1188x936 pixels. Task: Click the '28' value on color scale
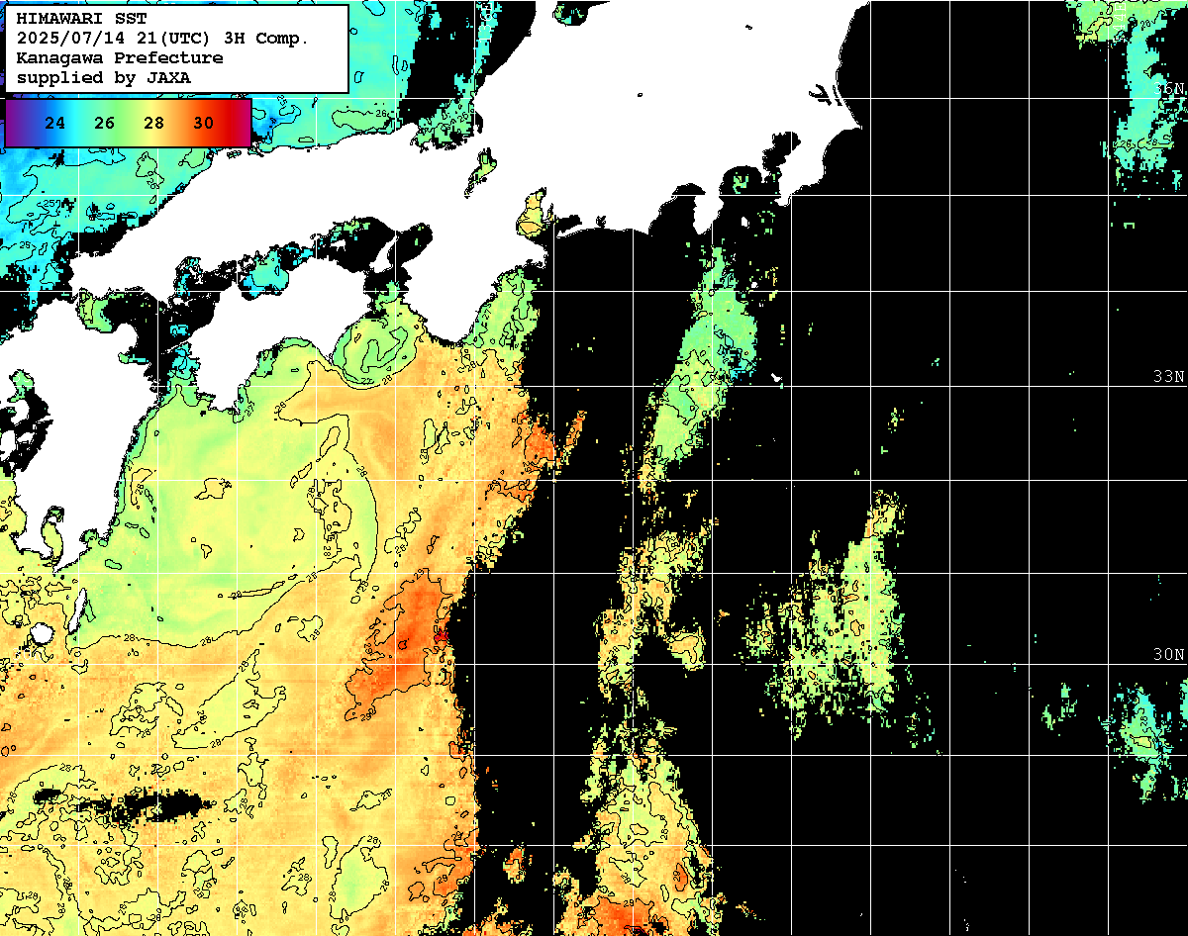point(153,124)
